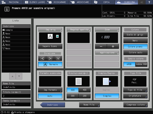Open Criptatura settings
153x114 pixels.
coord(135,96)
